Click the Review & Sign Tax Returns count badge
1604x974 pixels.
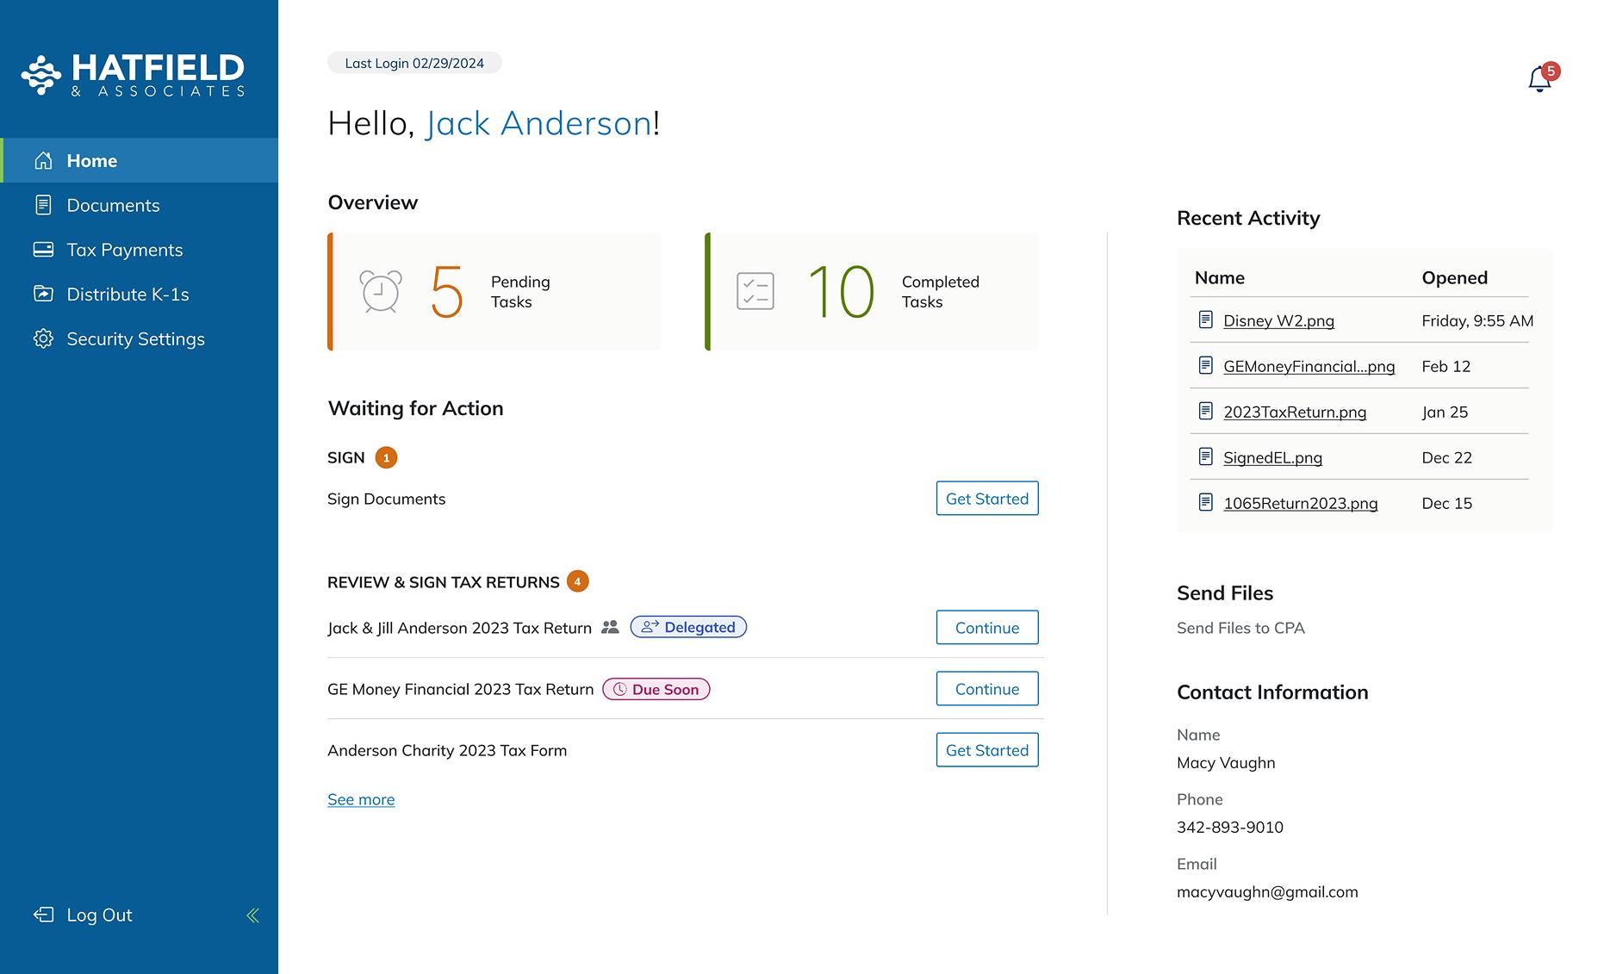tap(577, 581)
